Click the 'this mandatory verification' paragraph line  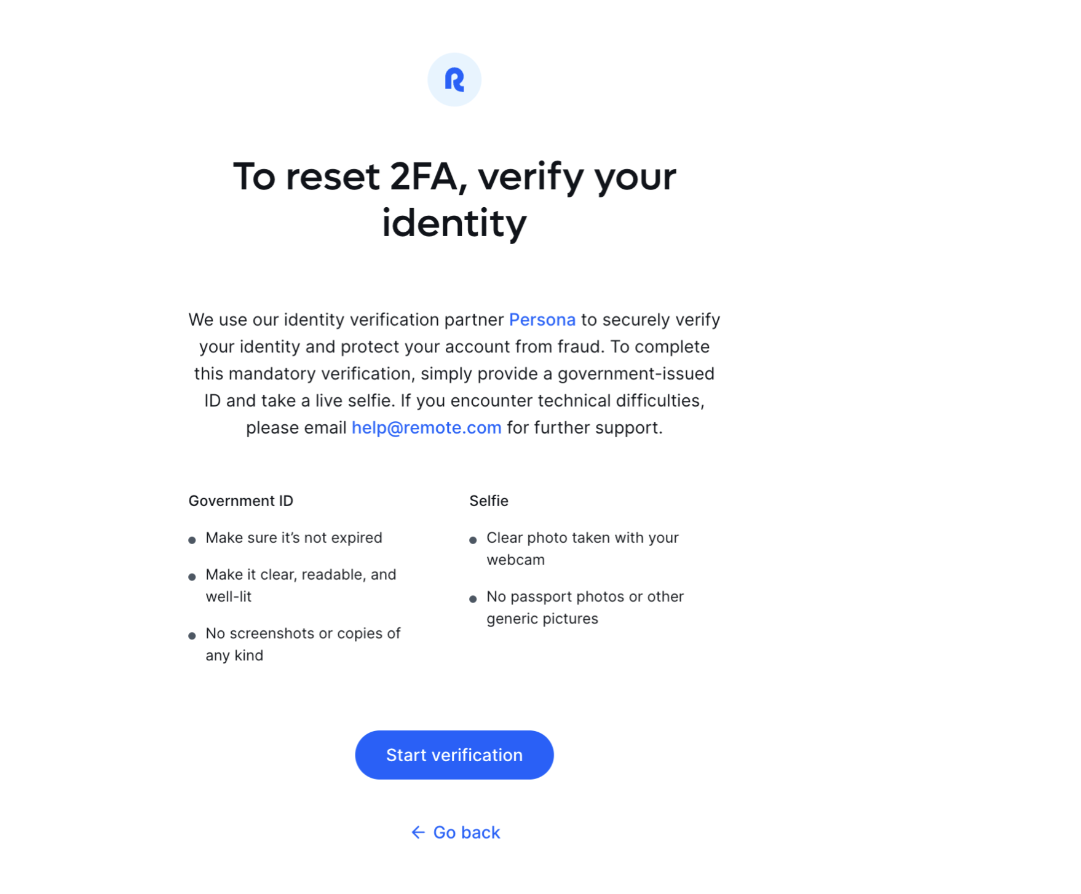click(x=454, y=374)
